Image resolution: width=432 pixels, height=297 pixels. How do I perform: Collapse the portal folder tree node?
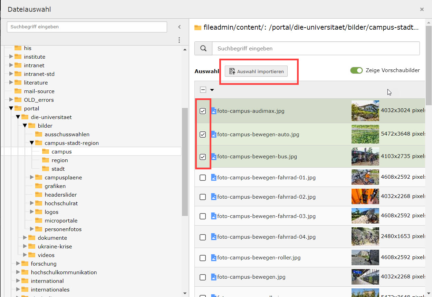(11, 108)
